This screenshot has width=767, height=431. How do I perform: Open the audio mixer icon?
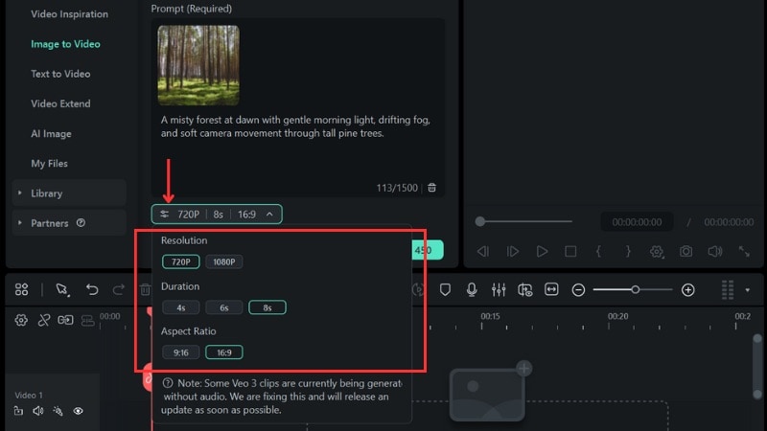(499, 290)
